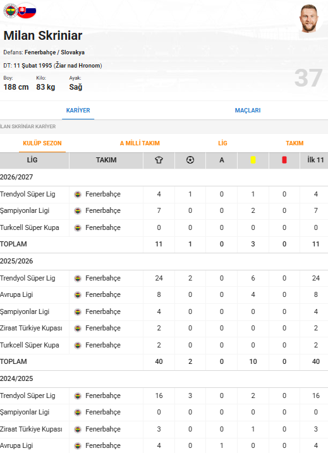Click Fenerbahçe crest in 2025/2026 Şampiyonlar Ligi row
328x453 pixels.
(78, 312)
